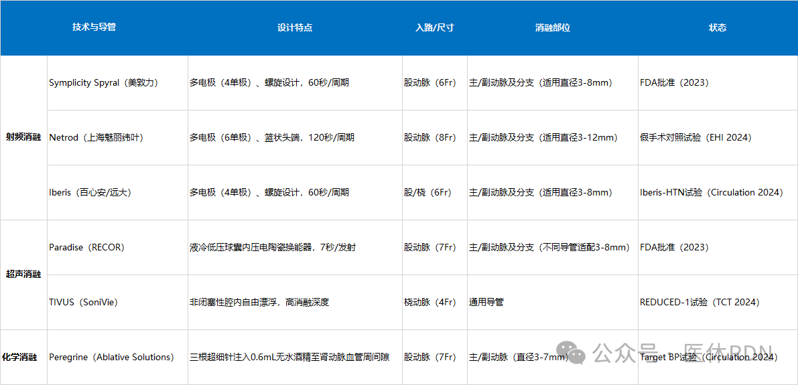The height and width of the screenshot is (385, 798).
Task: Click the Symplicity Spyral（美敦力）cell
Action: click(117, 83)
